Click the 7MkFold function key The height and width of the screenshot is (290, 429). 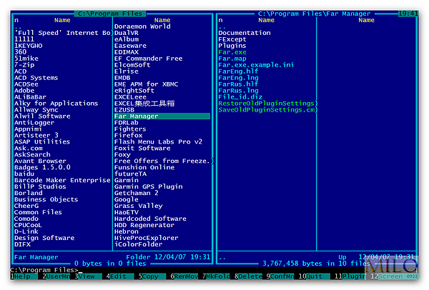[216, 276]
